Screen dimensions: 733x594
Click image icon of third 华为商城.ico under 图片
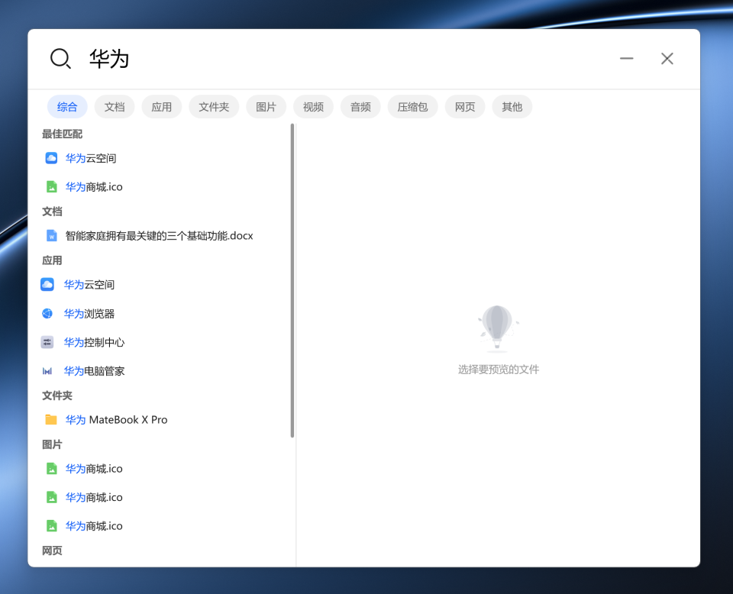pyautogui.click(x=51, y=526)
